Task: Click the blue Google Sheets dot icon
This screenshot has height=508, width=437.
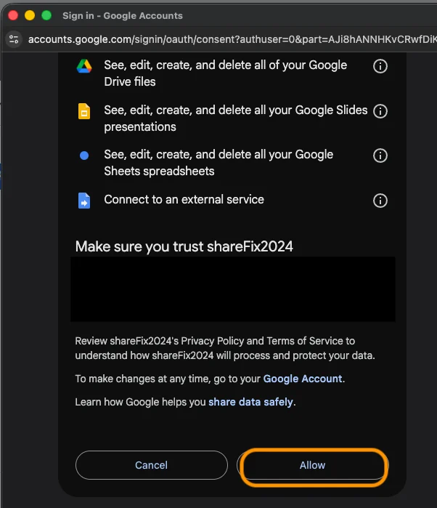Action: 84,156
